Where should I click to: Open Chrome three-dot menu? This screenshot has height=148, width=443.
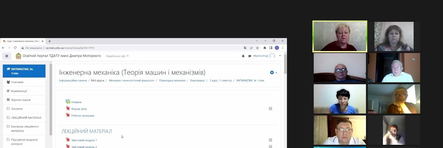click(283, 48)
